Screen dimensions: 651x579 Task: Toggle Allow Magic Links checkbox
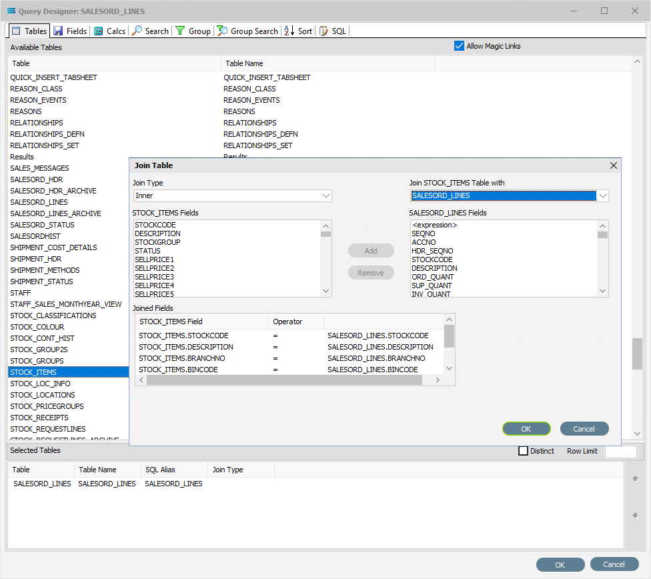coord(459,45)
